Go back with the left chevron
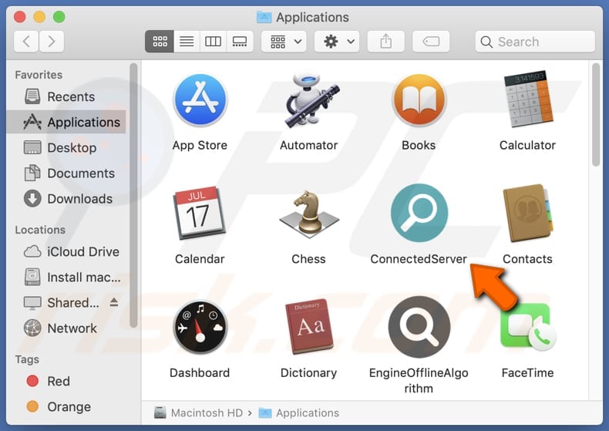 26,41
